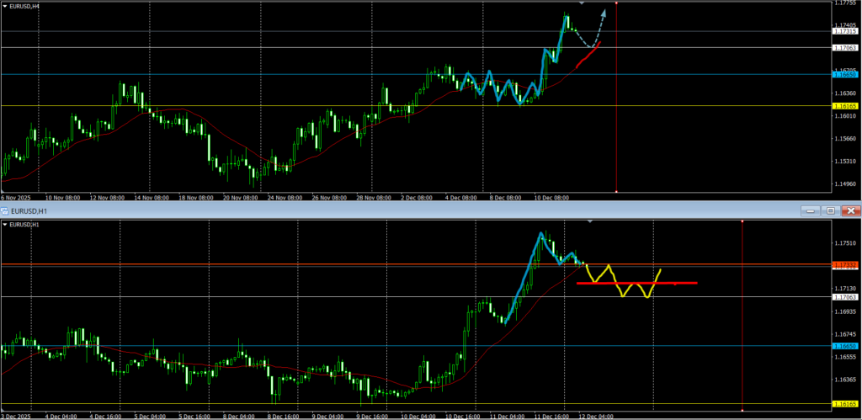Select the red vertical line on H1 chart

click(x=742, y=337)
